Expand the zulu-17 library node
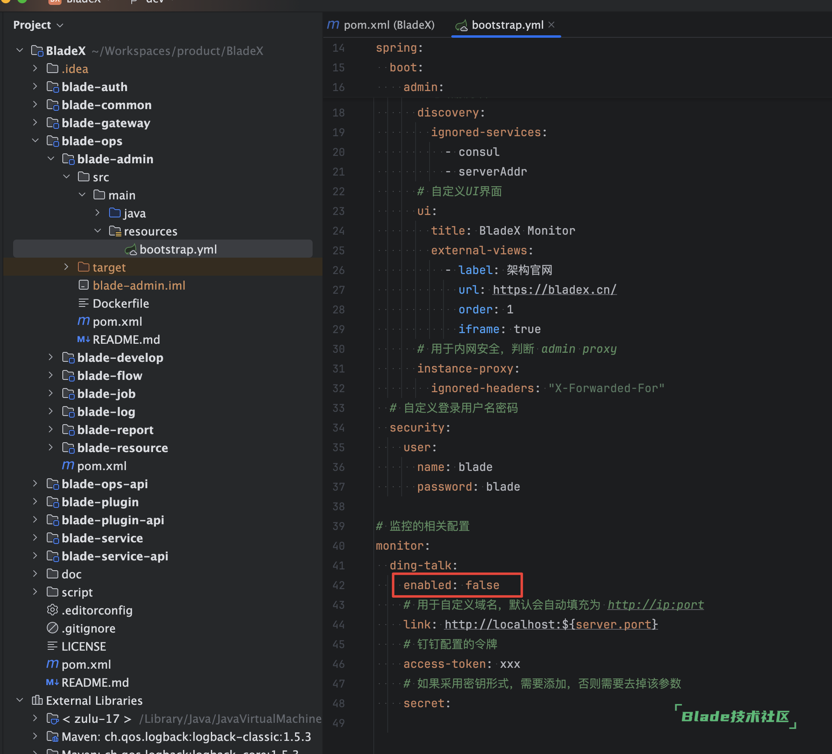This screenshot has height=754, width=832. click(35, 718)
